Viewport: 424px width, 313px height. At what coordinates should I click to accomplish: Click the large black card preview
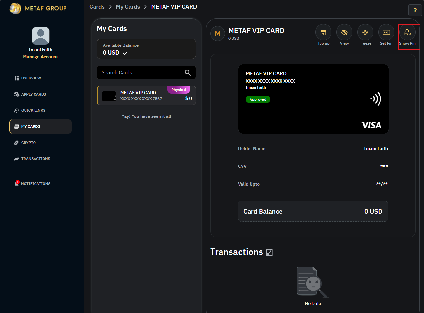point(313,99)
